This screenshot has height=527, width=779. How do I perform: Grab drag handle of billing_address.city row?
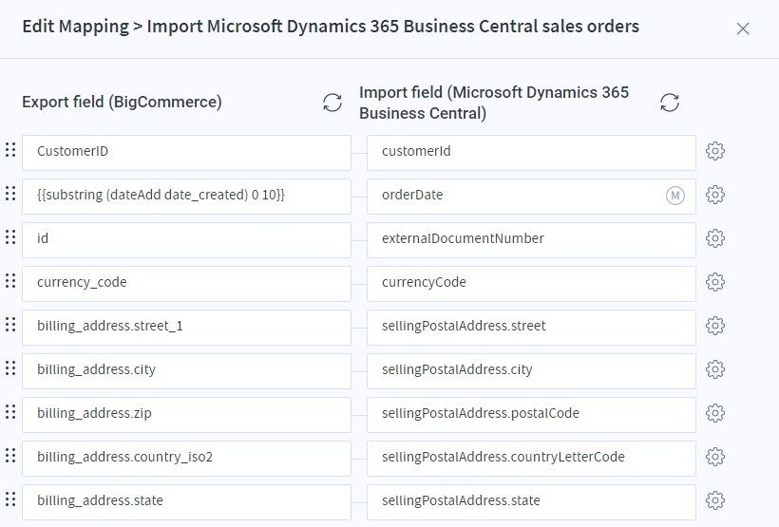[10, 368]
